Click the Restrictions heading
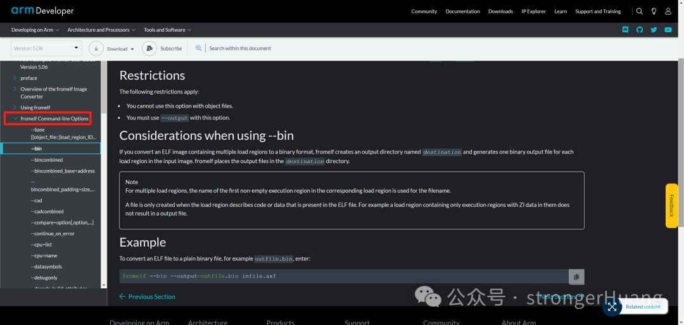The width and height of the screenshot is (684, 325). pyautogui.click(x=152, y=75)
